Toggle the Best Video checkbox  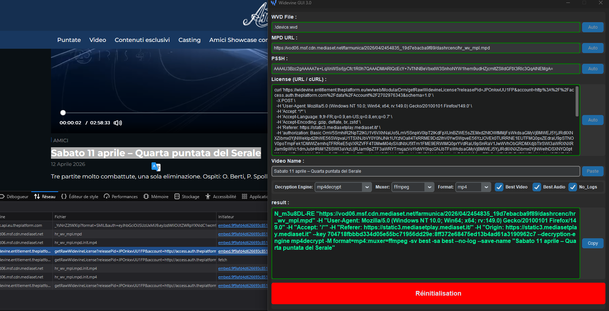(499, 187)
